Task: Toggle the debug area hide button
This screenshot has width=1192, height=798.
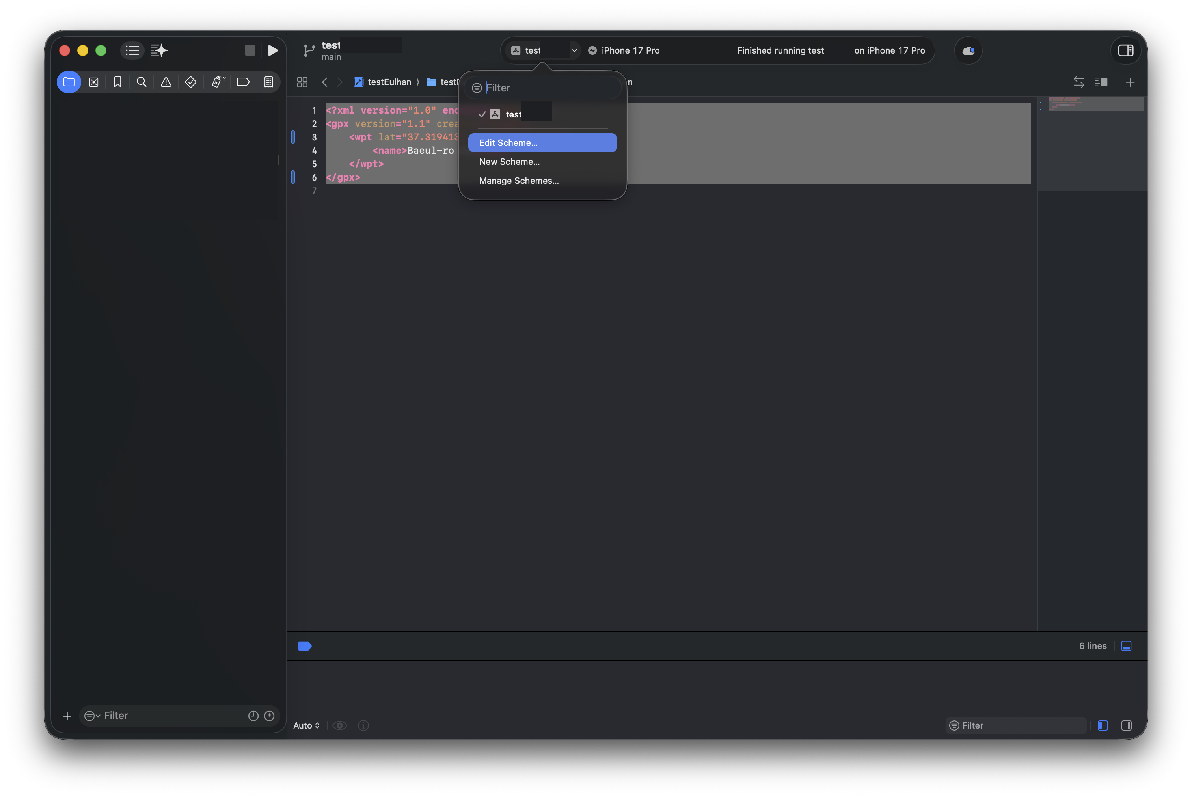Action: [1127, 646]
